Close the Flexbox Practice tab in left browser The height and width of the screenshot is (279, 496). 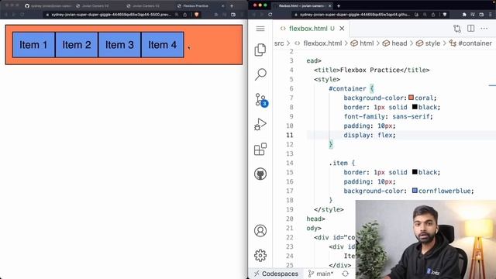tap(222, 6)
